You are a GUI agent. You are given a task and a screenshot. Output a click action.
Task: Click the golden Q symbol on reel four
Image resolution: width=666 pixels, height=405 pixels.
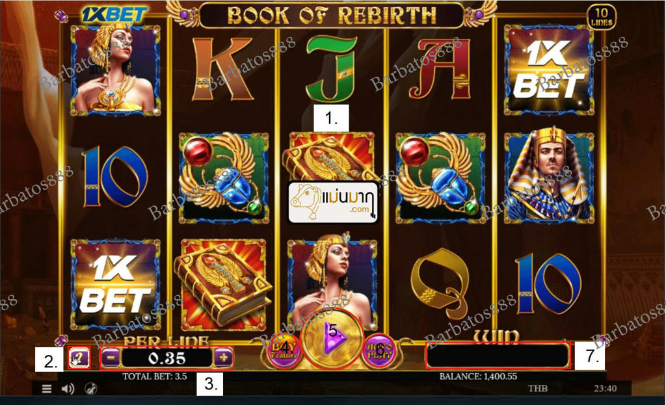tap(440, 283)
